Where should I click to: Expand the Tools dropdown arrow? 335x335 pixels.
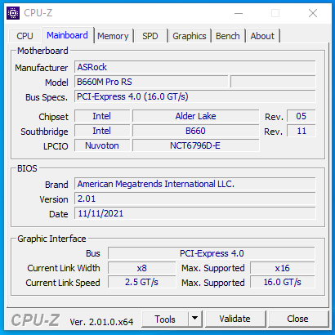(194, 319)
